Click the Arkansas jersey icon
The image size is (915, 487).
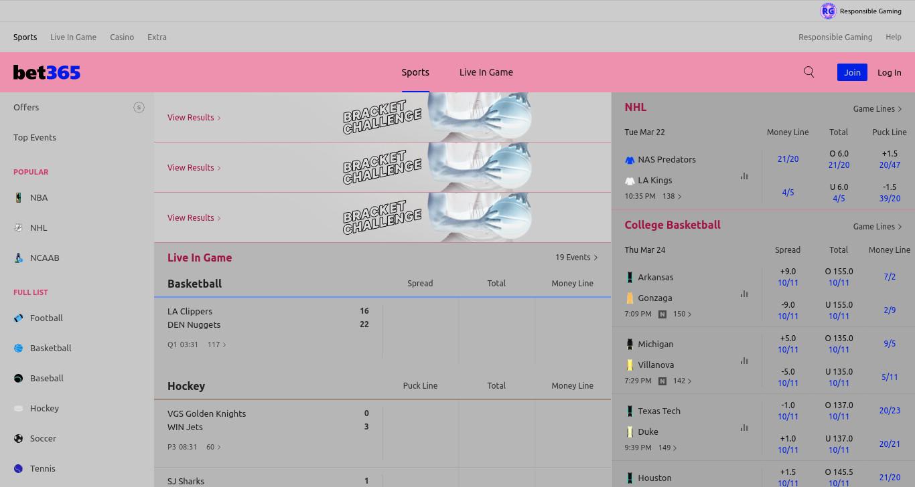(630, 277)
